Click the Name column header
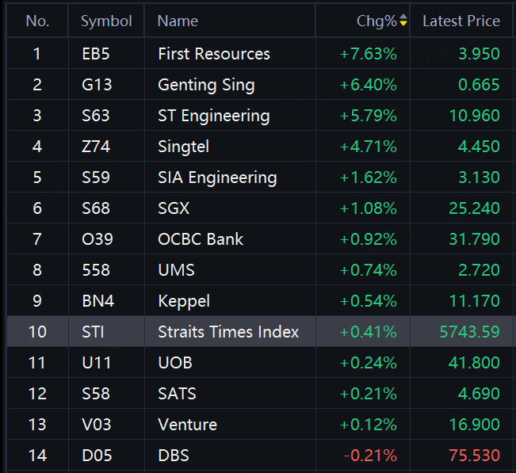The width and height of the screenshot is (516, 473). (x=178, y=21)
